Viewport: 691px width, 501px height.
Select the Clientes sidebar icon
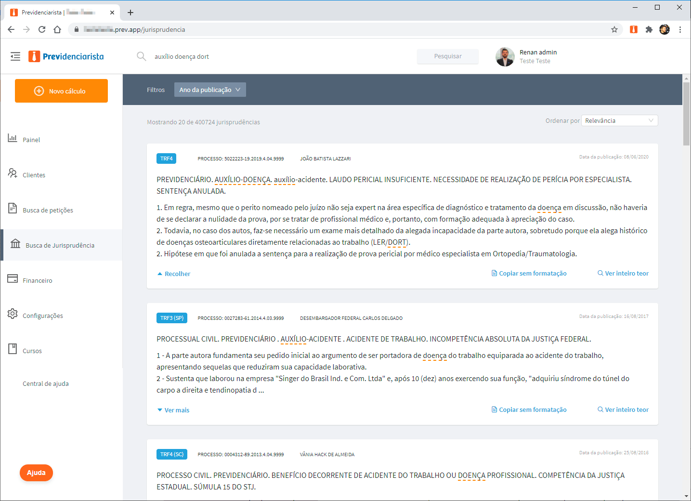point(13,174)
